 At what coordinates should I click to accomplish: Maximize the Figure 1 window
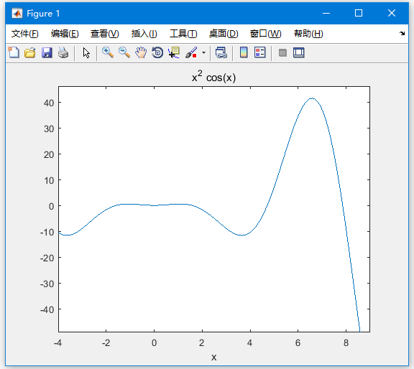[x=359, y=13]
